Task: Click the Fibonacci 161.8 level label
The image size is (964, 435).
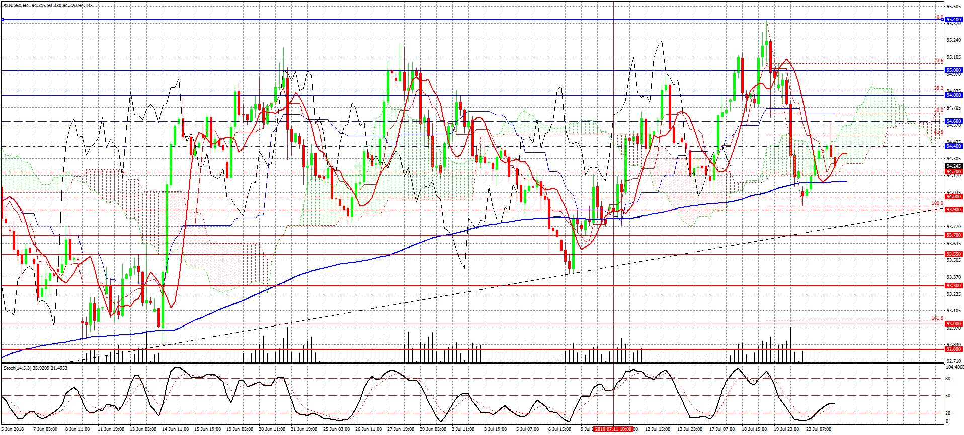Action: click(x=937, y=318)
